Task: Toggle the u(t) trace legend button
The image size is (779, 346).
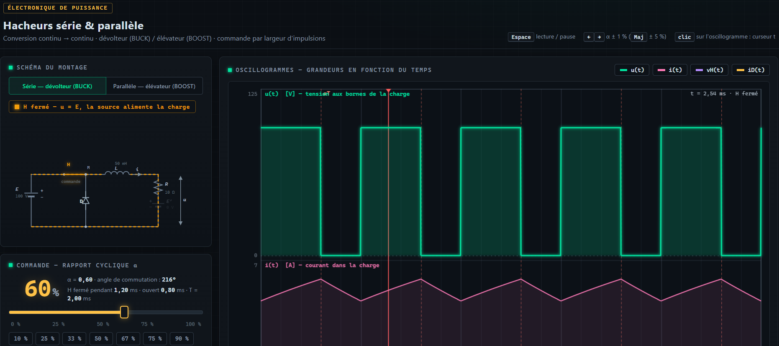Action: pyautogui.click(x=632, y=70)
